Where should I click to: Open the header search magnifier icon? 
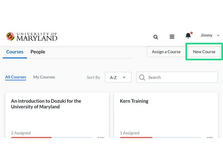pos(156,37)
